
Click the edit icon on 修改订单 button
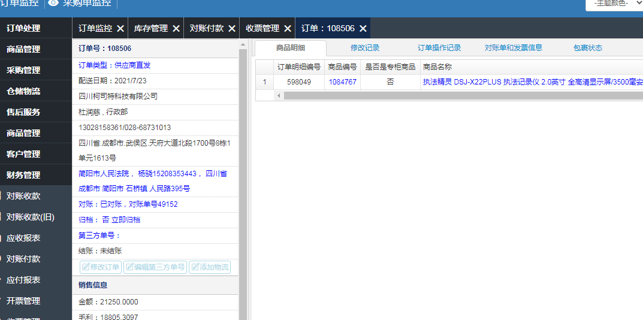pos(86,267)
